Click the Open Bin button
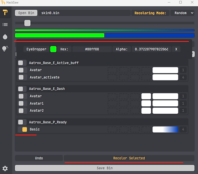Viewport: 198px width, 174px height. pos(26,13)
